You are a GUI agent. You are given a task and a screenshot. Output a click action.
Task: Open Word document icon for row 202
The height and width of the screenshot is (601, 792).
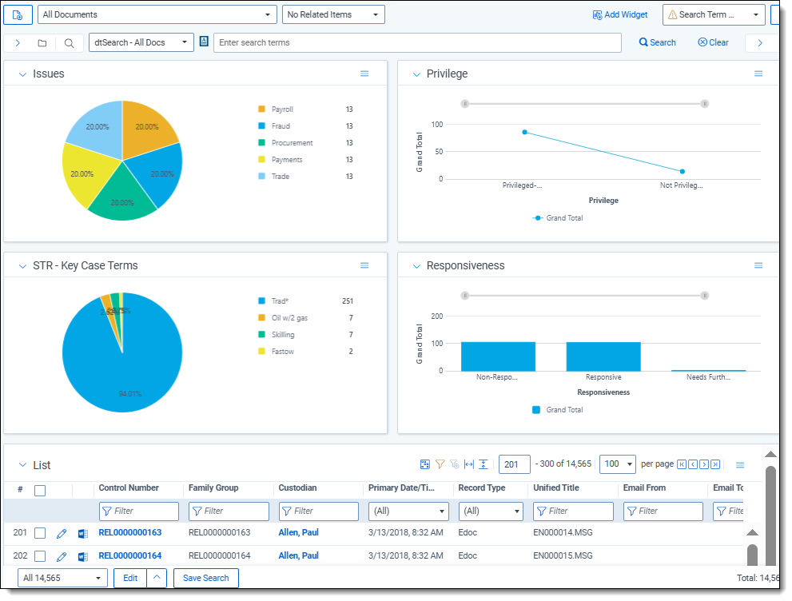click(82, 556)
